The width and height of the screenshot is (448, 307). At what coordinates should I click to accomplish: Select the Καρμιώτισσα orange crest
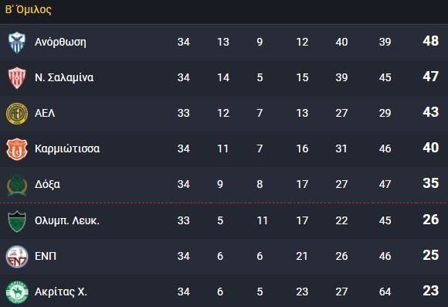(x=17, y=149)
